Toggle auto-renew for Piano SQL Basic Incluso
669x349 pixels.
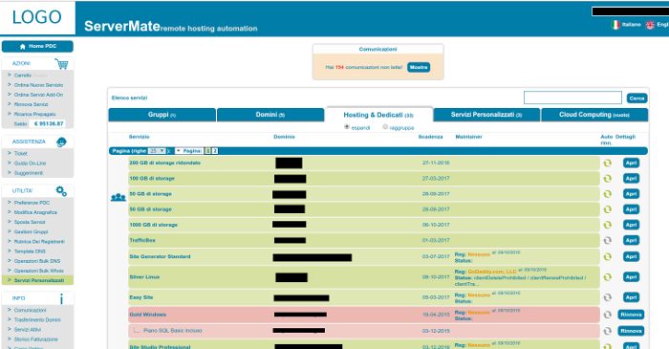point(607,331)
